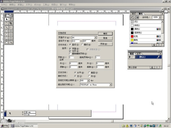Check the 重新编排页码 checkbox

(70, 54)
